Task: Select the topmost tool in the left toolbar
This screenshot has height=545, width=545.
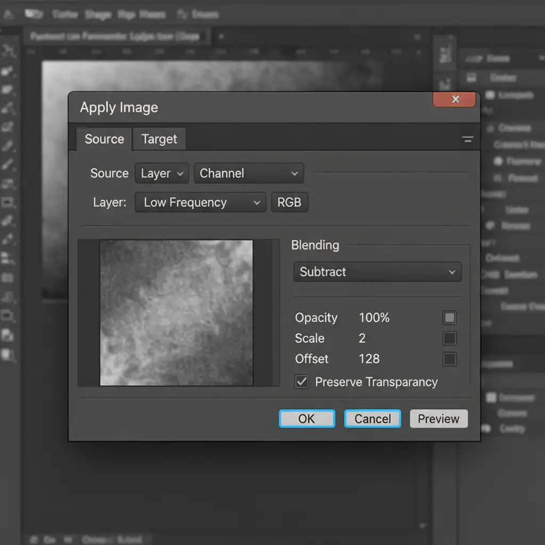Action: click(x=9, y=51)
